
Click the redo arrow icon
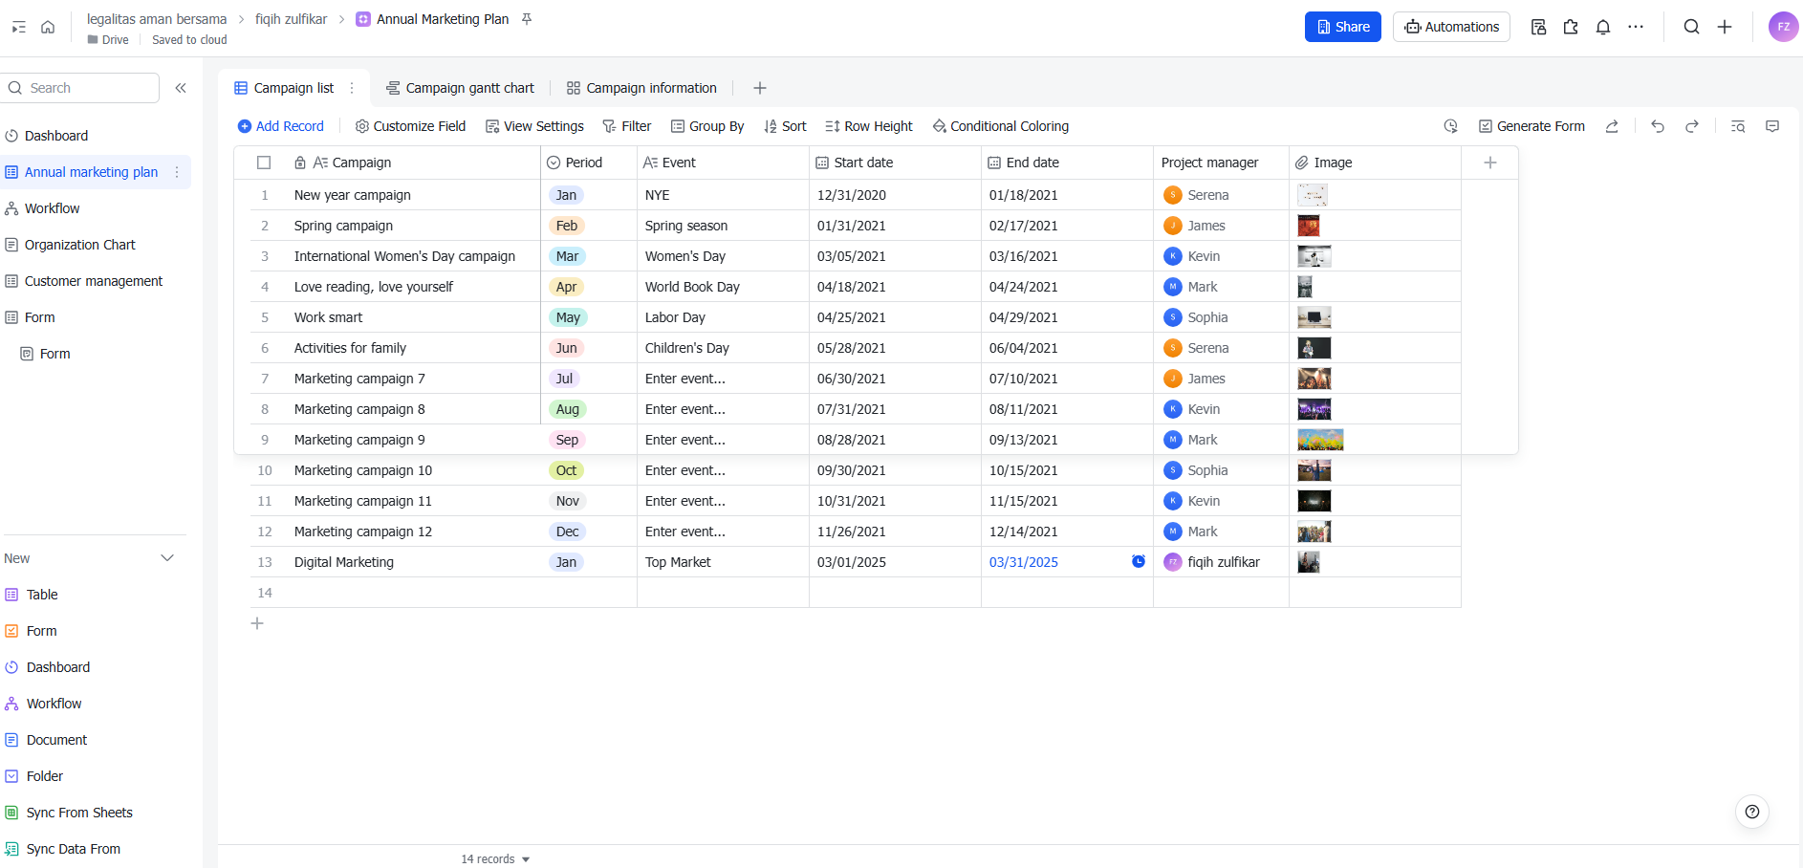1692,126
